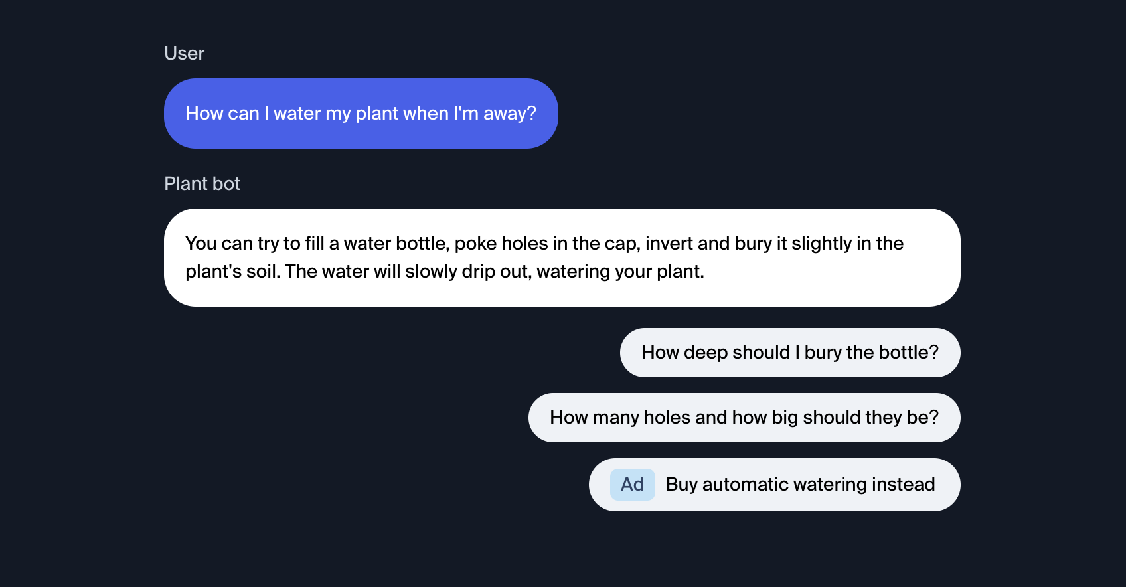Choose 'How many holes and how big' suggestion

(744, 418)
